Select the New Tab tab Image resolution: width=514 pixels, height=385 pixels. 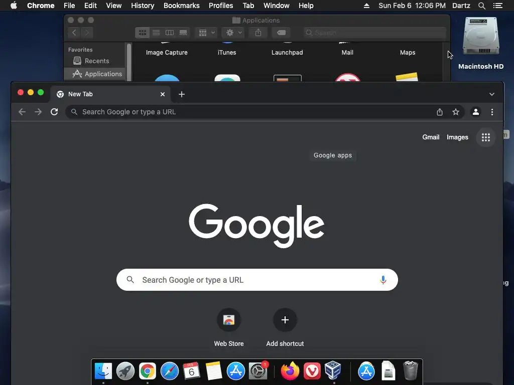pos(110,94)
